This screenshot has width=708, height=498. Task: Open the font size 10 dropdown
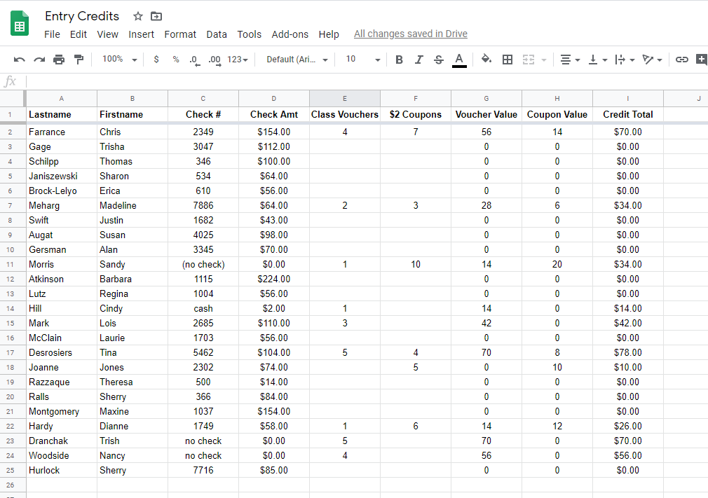click(x=362, y=60)
